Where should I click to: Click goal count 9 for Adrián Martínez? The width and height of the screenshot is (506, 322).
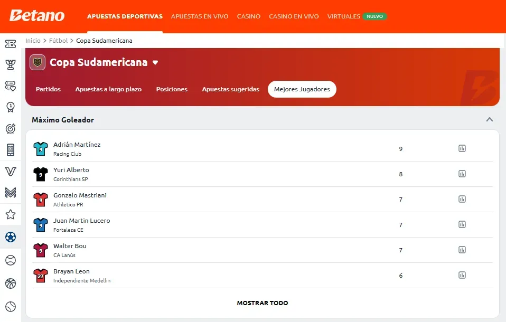coord(401,149)
